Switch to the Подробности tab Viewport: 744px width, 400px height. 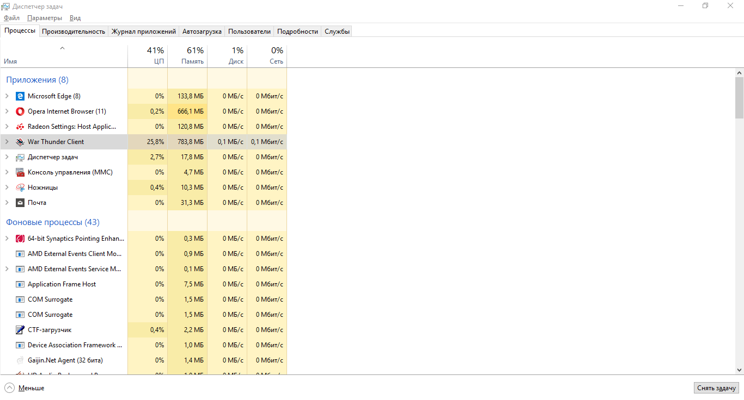[297, 32]
